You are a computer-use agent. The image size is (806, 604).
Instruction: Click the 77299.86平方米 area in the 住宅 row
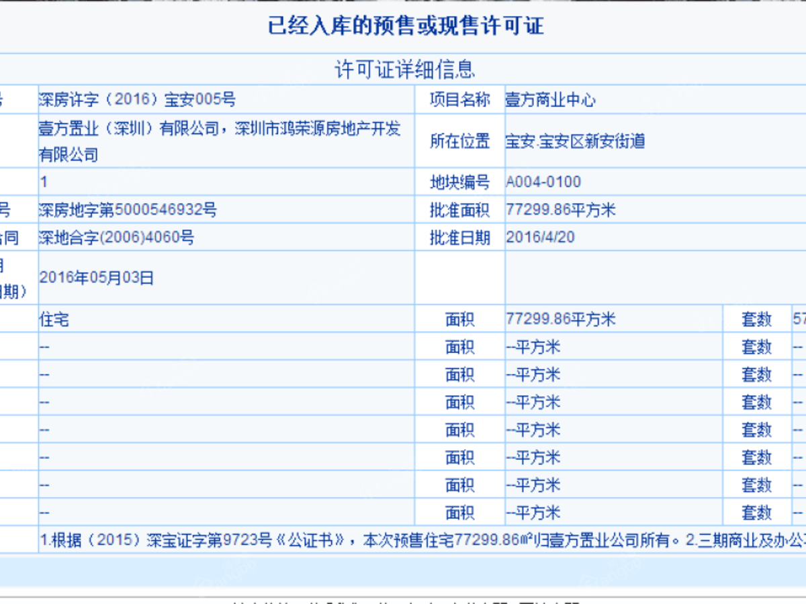point(561,319)
